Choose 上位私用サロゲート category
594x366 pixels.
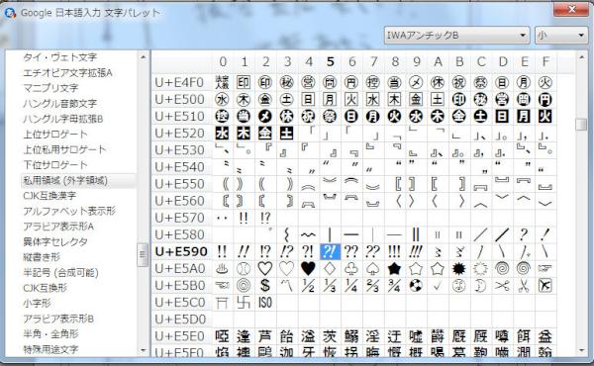click(64, 149)
